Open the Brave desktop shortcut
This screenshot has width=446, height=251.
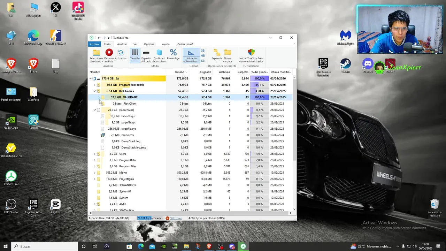pos(33,66)
